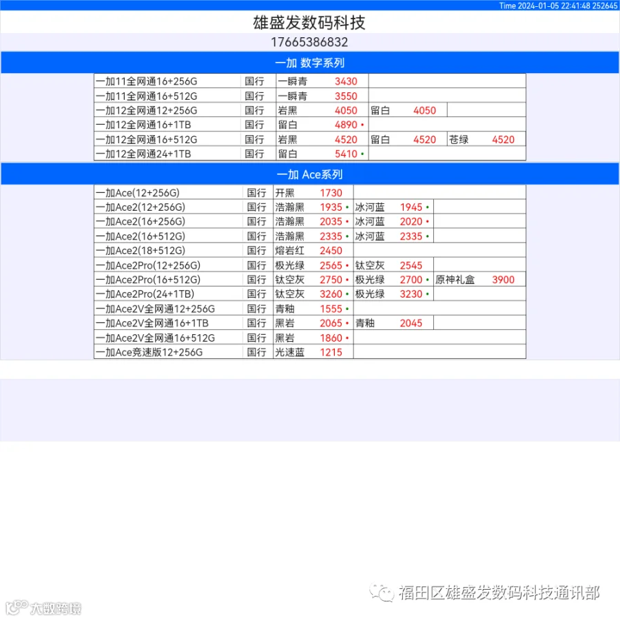Click the 原神礼盒 label

pos(455,280)
